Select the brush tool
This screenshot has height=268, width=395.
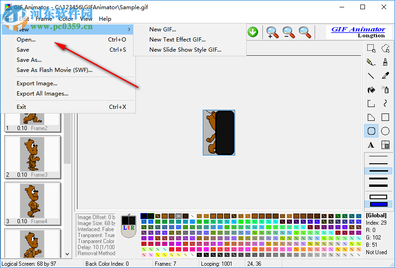point(385,62)
